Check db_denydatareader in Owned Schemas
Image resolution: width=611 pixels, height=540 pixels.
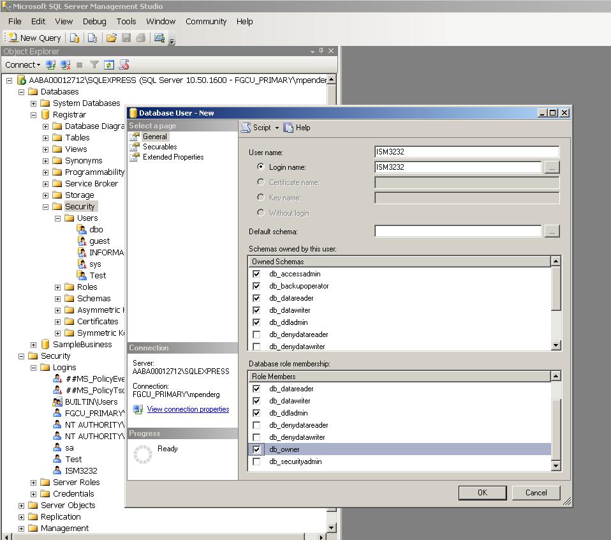256,334
